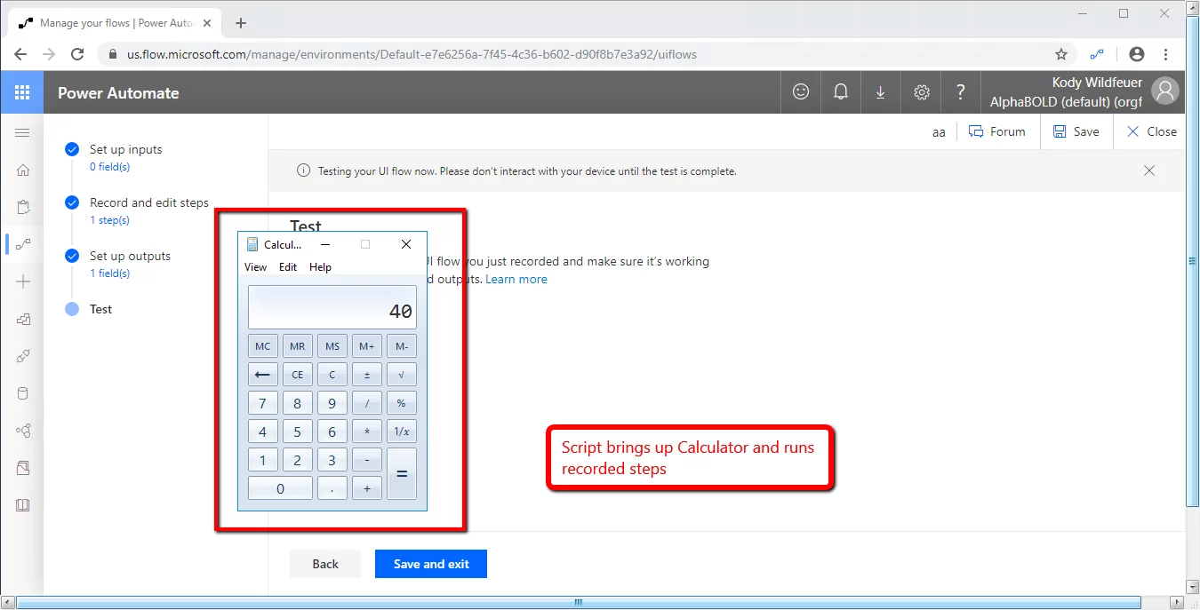This screenshot has width=1200, height=610.
Task: Click the percent key in Calculator
Action: click(x=402, y=403)
